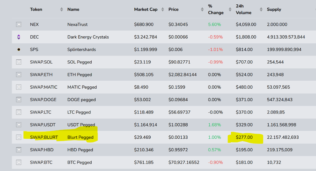Click the SWAP.SOL row icon
The height and width of the screenshot is (171, 316).
(19, 62)
